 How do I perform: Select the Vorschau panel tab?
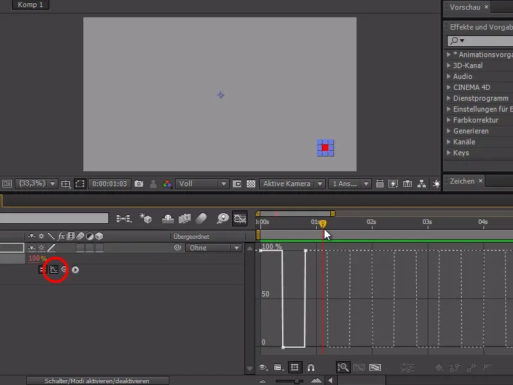pos(464,7)
